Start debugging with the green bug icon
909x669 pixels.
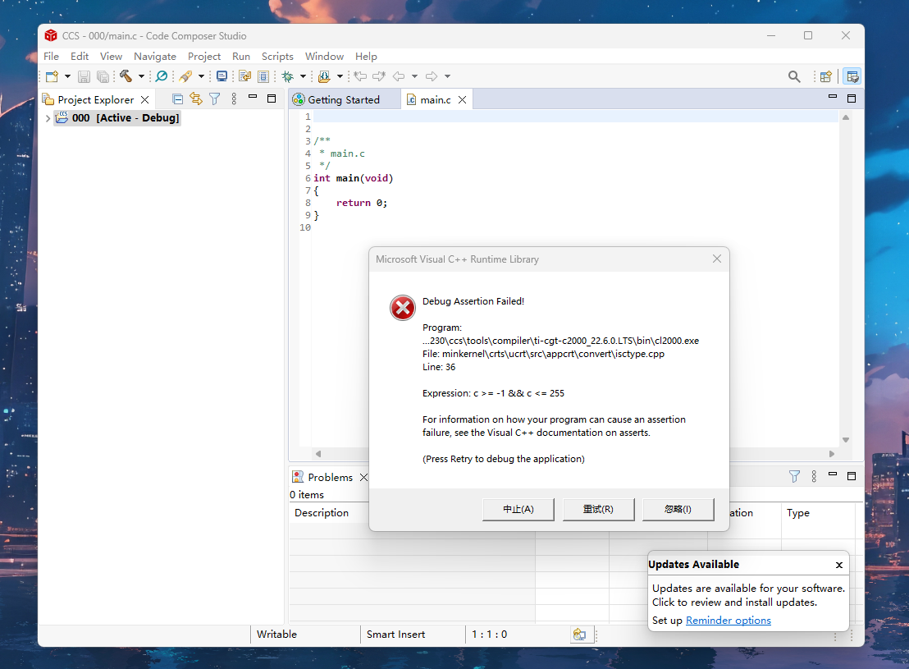click(x=287, y=76)
